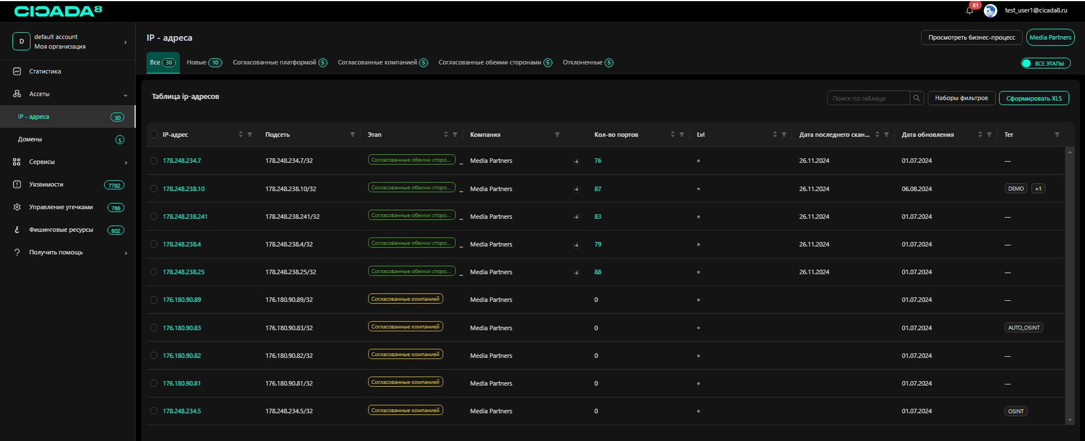Click the AUTO_OSINT tag
This screenshot has width=1085, height=441.
pyautogui.click(x=1024, y=328)
